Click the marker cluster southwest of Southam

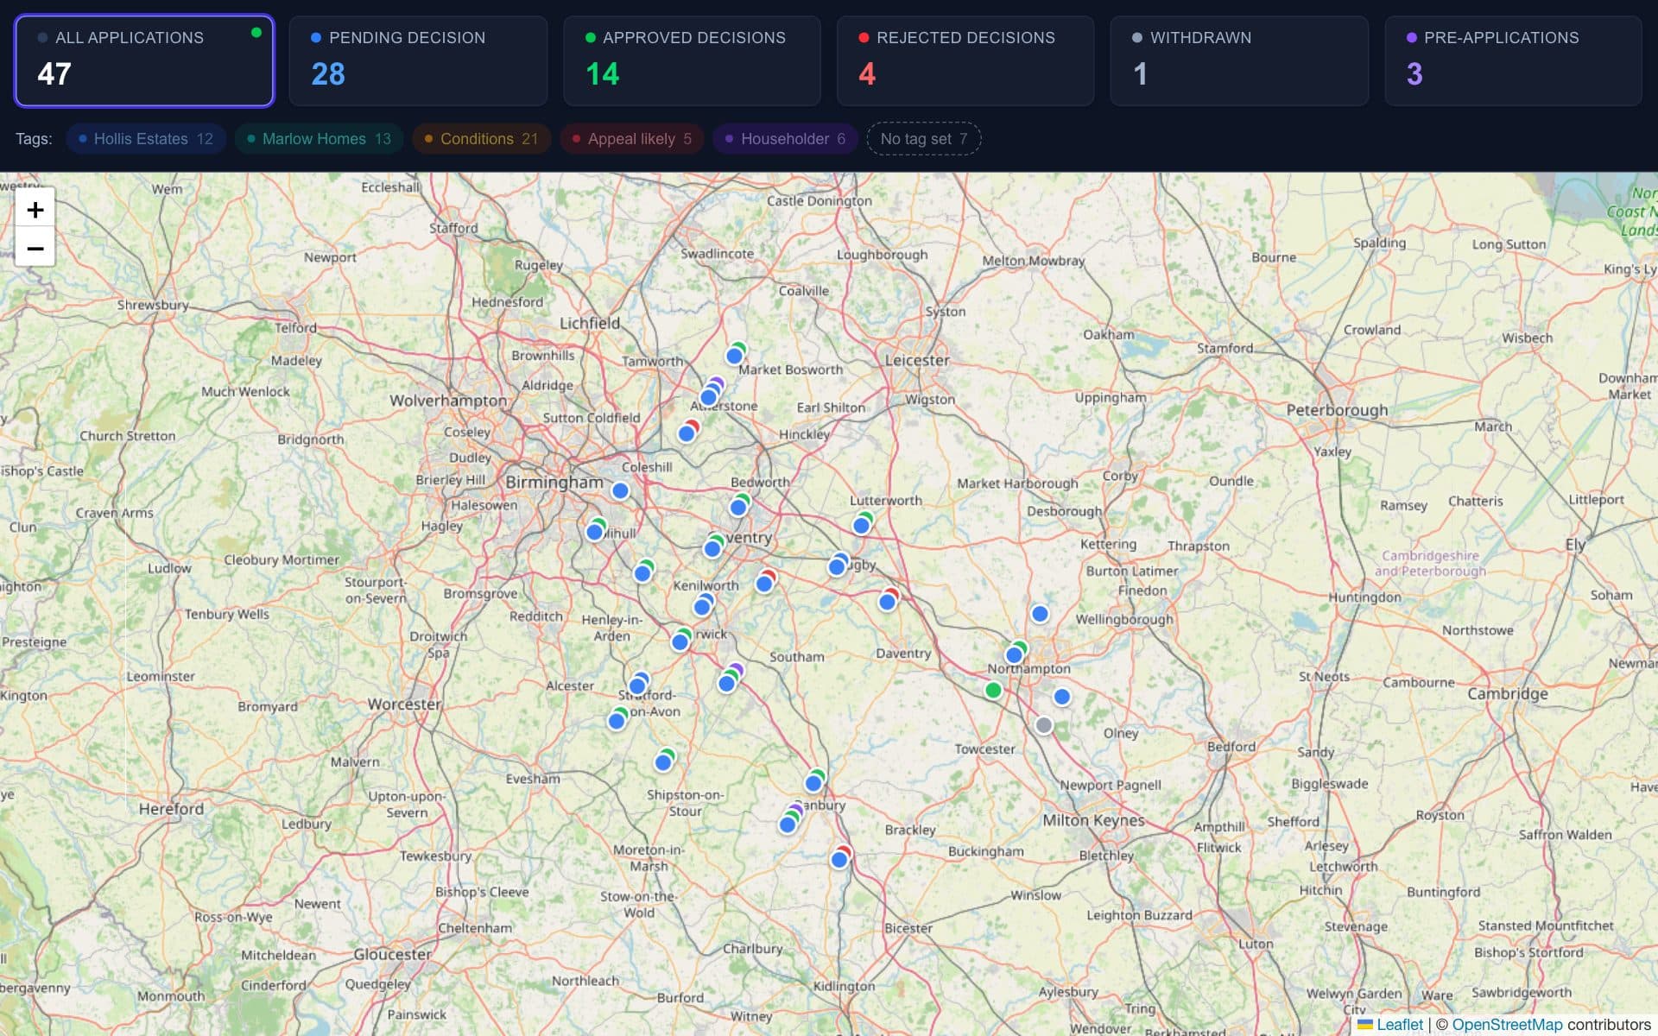pyautogui.click(x=727, y=683)
